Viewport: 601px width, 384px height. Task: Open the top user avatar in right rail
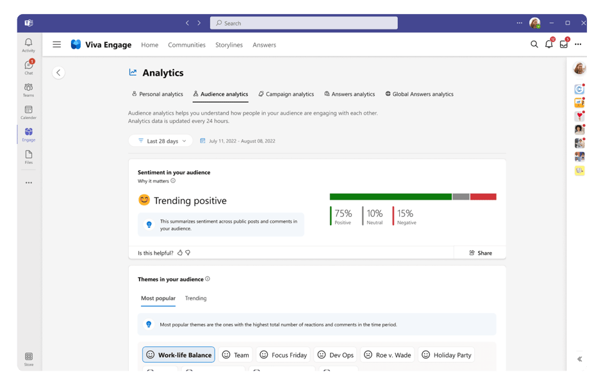tap(579, 68)
